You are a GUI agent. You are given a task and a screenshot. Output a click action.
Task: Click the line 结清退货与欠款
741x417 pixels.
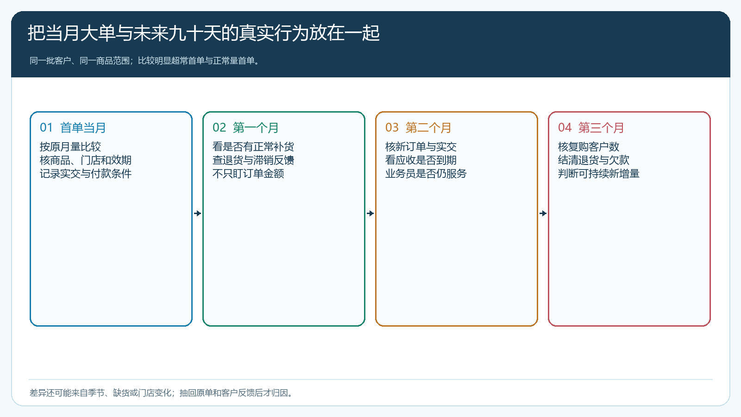click(x=594, y=160)
